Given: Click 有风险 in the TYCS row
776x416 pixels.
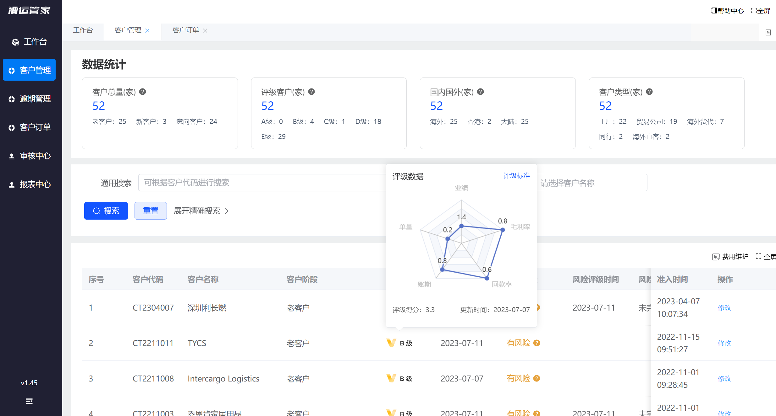Looking at the screenshot, I should (x=518, y=343).
